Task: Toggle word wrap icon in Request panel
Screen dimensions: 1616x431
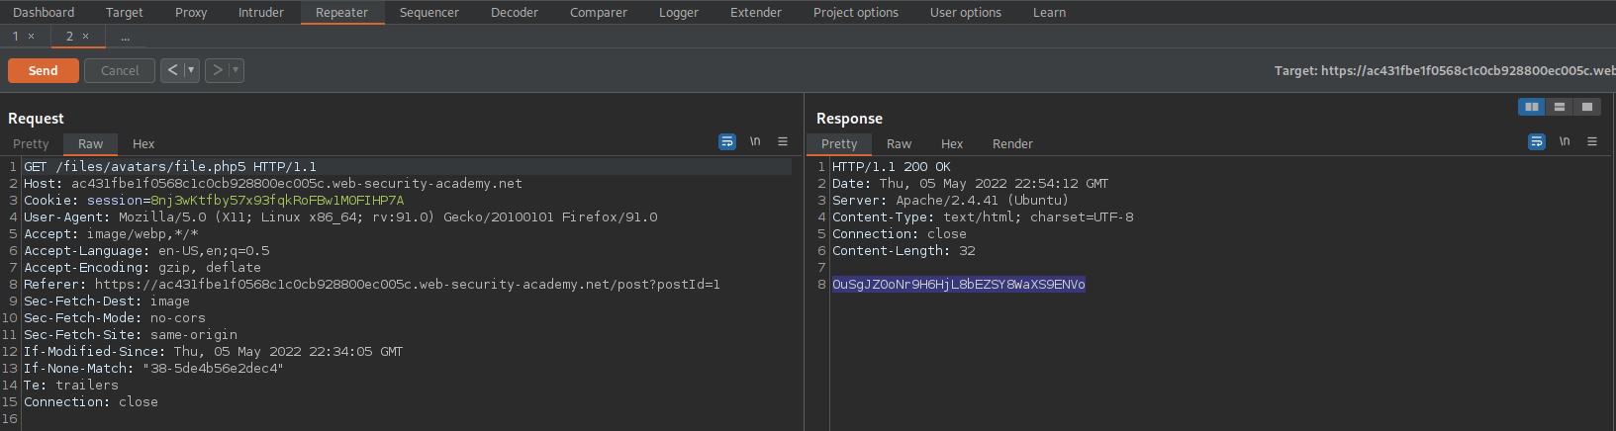Action: pyautogui.click(x=727, y=141)
